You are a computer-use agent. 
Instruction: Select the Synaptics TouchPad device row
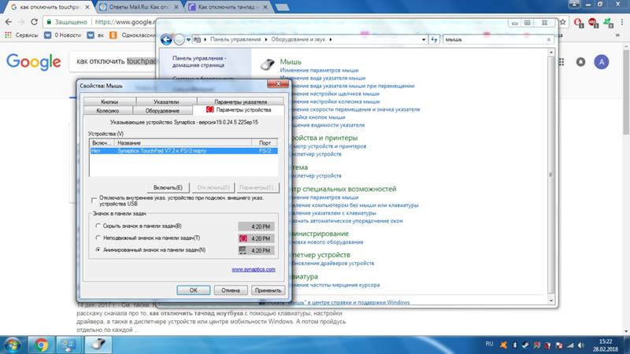[x=183, y=151]
